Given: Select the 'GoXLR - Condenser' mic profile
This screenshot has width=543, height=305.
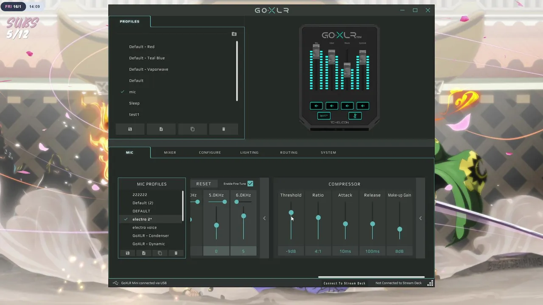Looking at the screenshot, I should click(151, 236).
